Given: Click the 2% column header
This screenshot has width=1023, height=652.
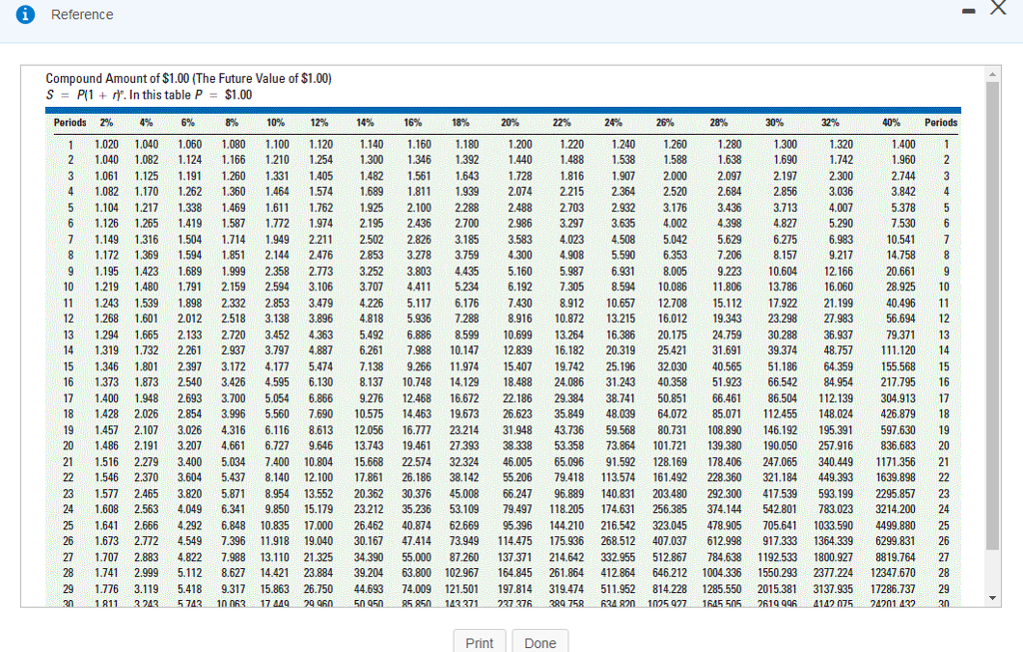Looking at the screenshot, I should point(106,123).
